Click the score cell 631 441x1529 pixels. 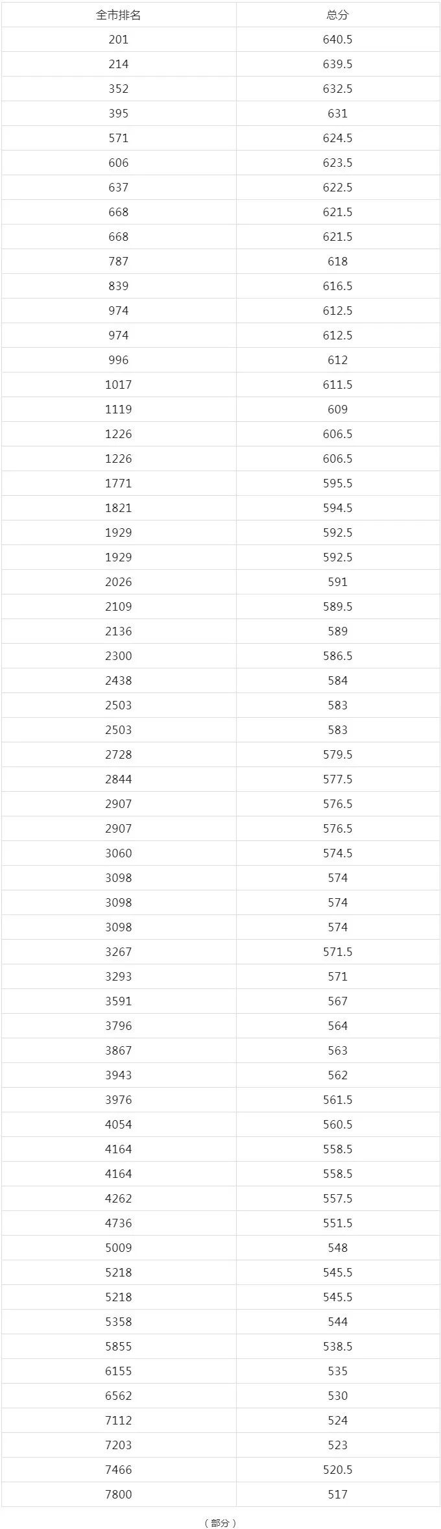pos(337,114)
